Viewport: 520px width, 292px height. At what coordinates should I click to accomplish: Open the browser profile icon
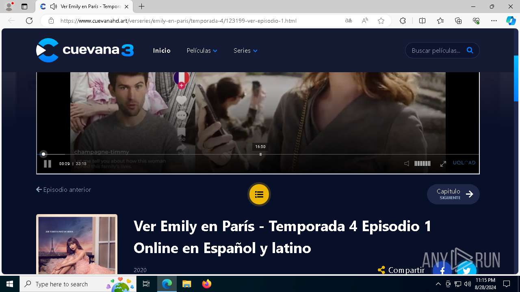pos(9,6)
